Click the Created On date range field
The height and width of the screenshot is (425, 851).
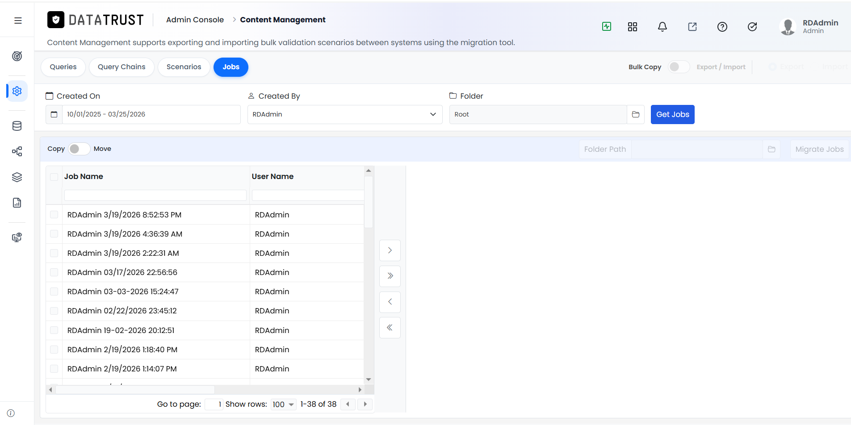coord(151,114)
